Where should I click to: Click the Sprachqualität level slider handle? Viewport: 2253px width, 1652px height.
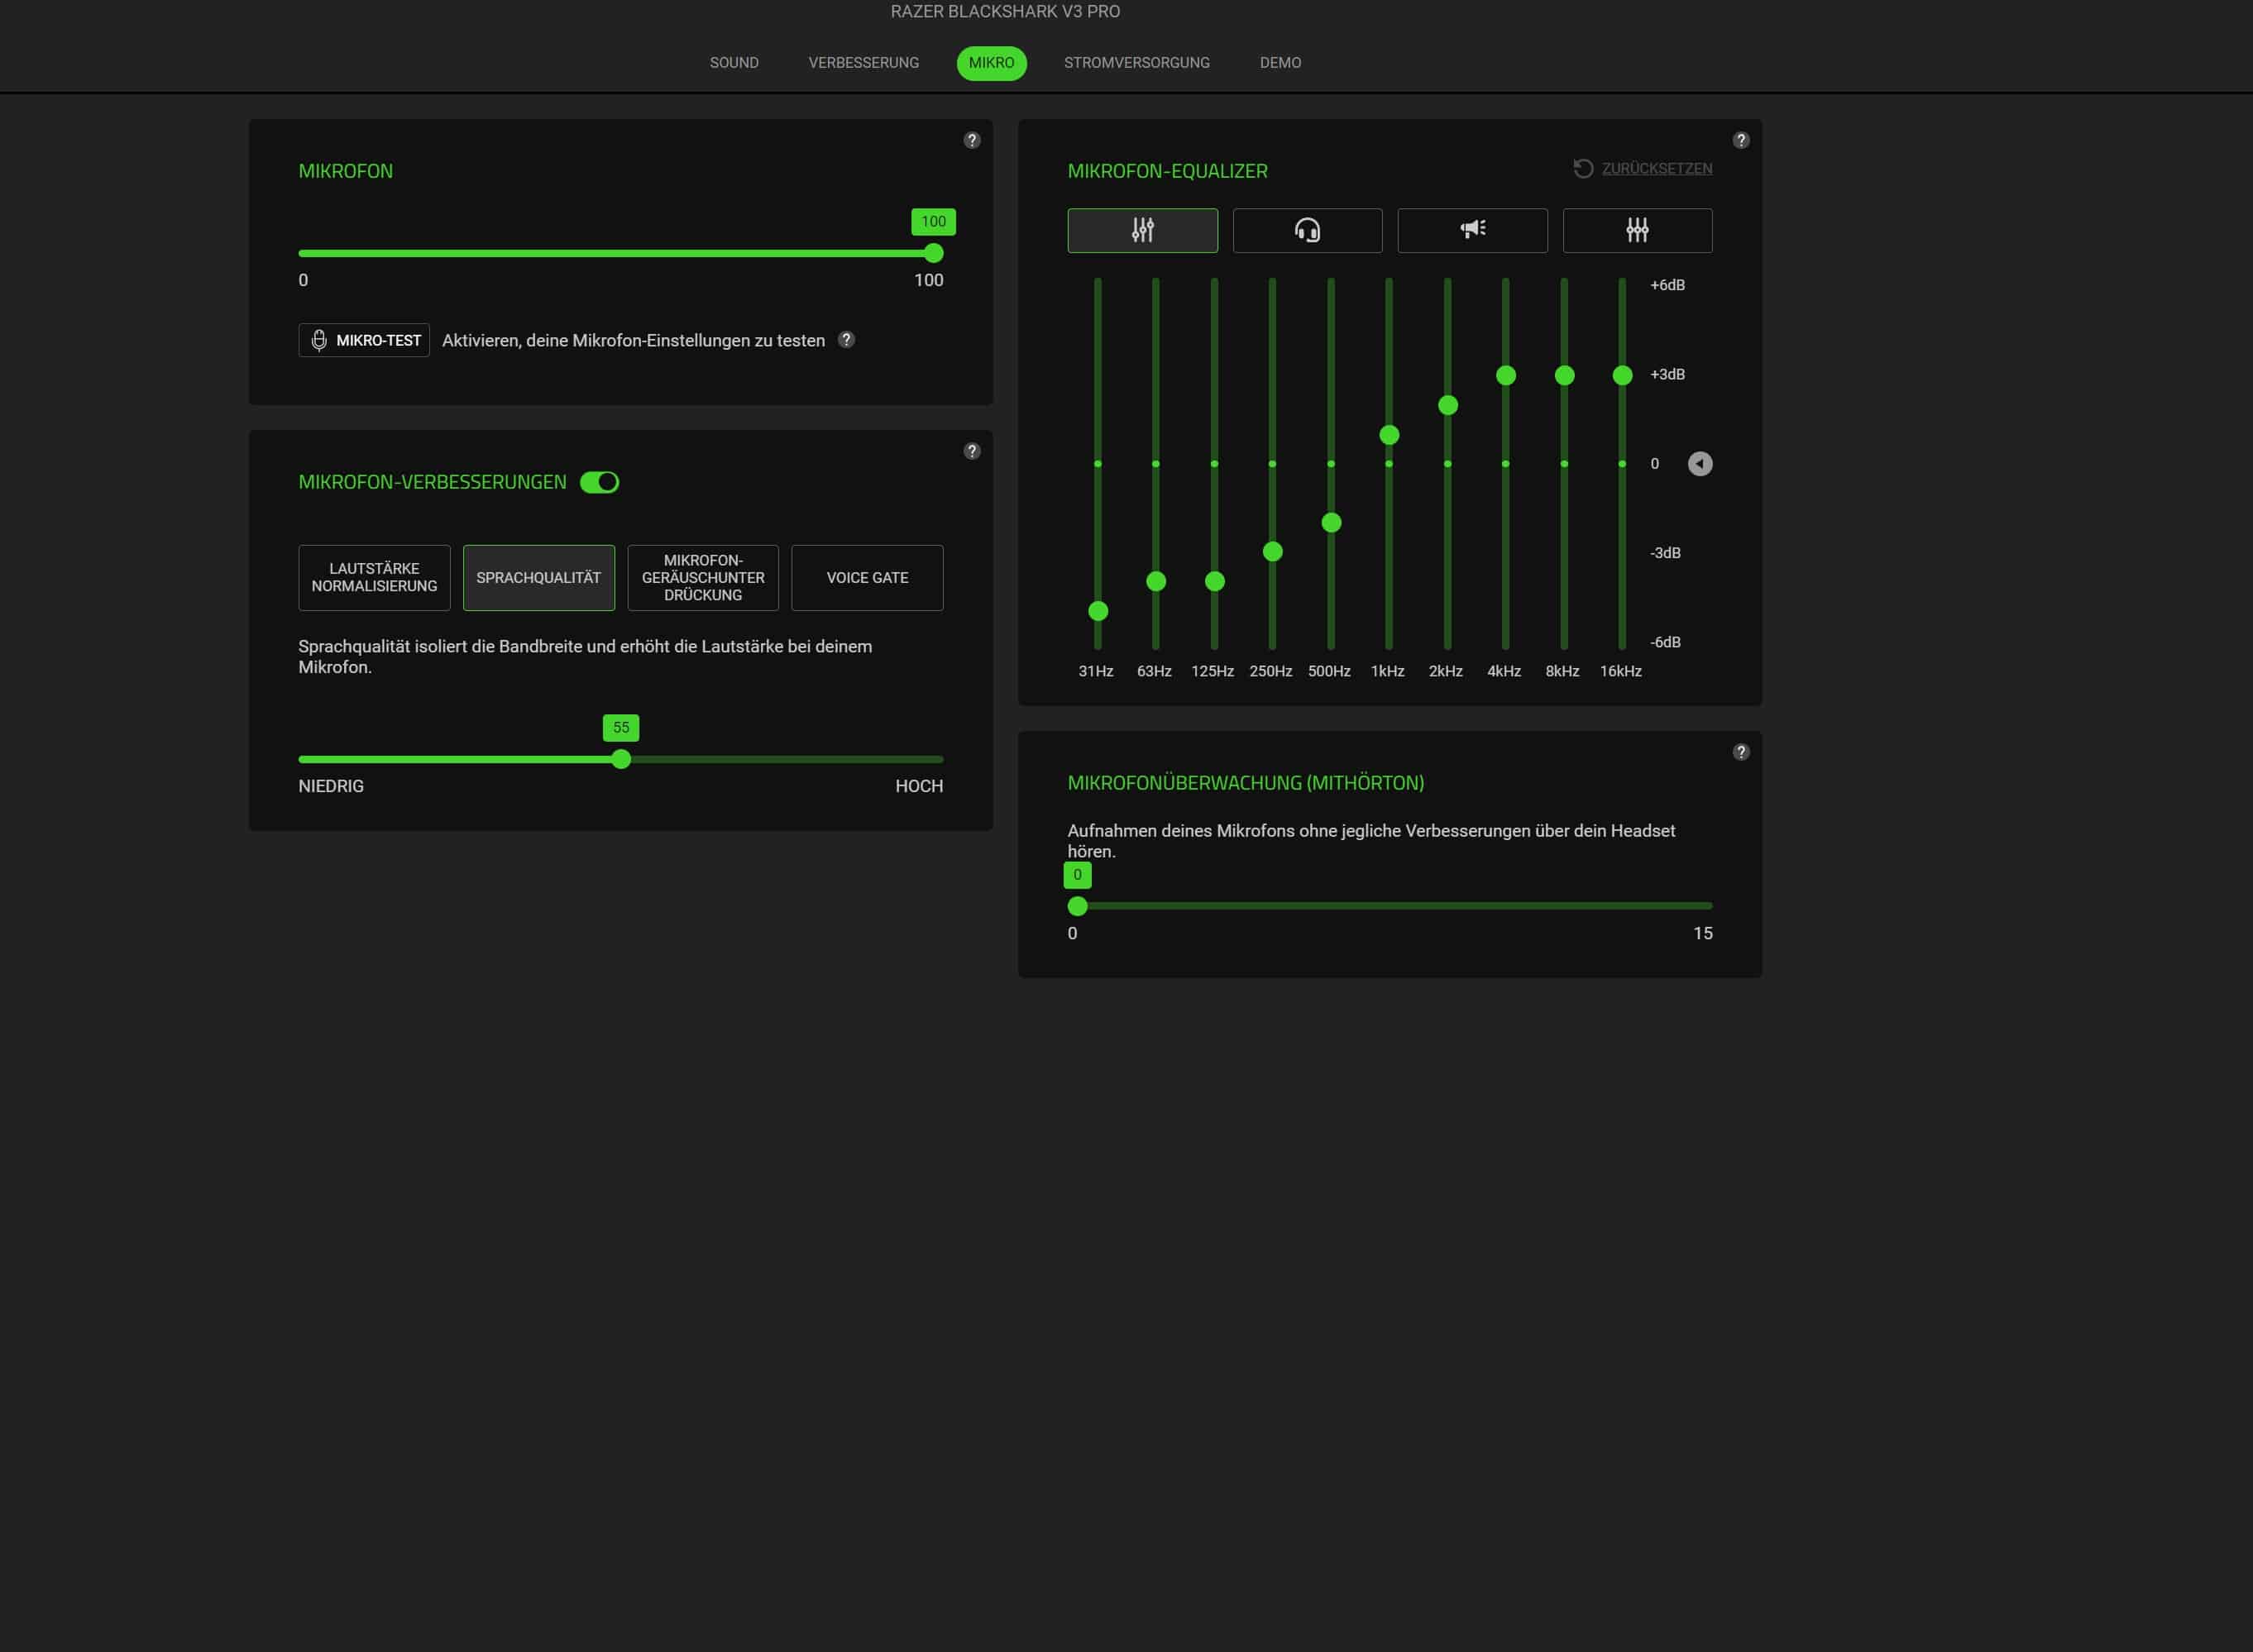[621, 759]
